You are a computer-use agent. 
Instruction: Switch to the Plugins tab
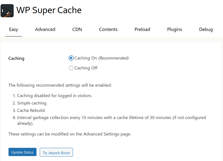pos(174,29)
